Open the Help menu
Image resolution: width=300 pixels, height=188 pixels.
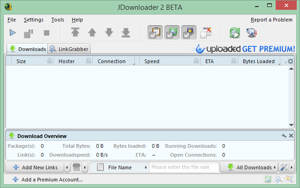pyautogui.click(x=77, y=20)
